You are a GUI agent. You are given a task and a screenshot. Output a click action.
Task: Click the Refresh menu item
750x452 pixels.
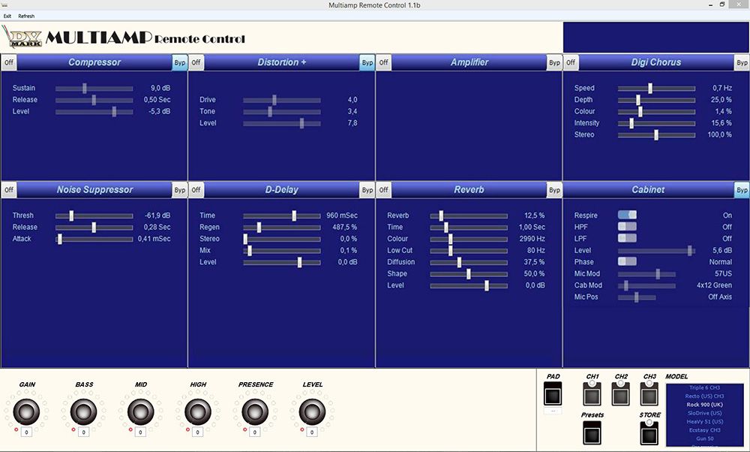26,16
